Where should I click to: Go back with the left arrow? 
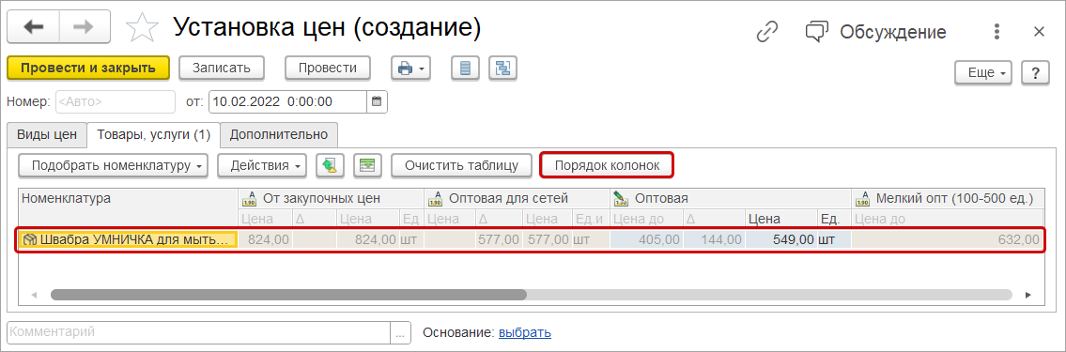[x=33, y=28]
